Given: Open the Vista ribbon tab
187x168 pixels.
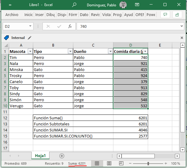Looking at the screenshot, I should click(x=106, y=15).
